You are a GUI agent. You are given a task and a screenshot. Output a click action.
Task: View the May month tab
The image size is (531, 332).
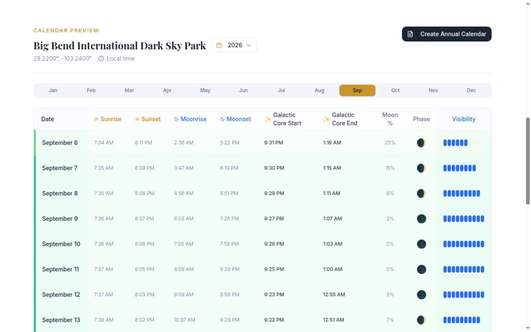coord(205,90)
